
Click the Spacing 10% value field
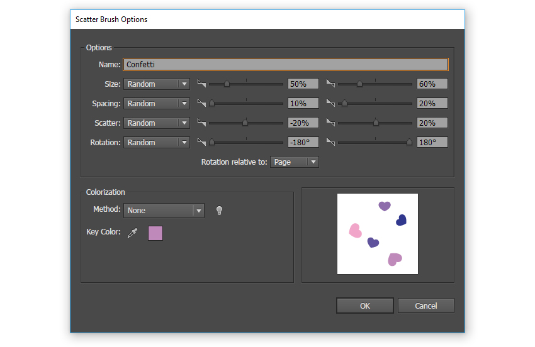coord(303,103)
